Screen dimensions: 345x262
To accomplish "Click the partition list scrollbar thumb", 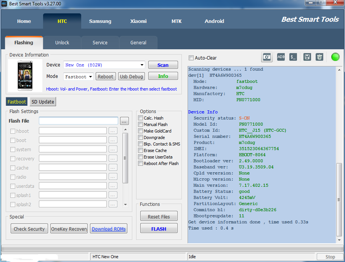I will tap(125, 158).
